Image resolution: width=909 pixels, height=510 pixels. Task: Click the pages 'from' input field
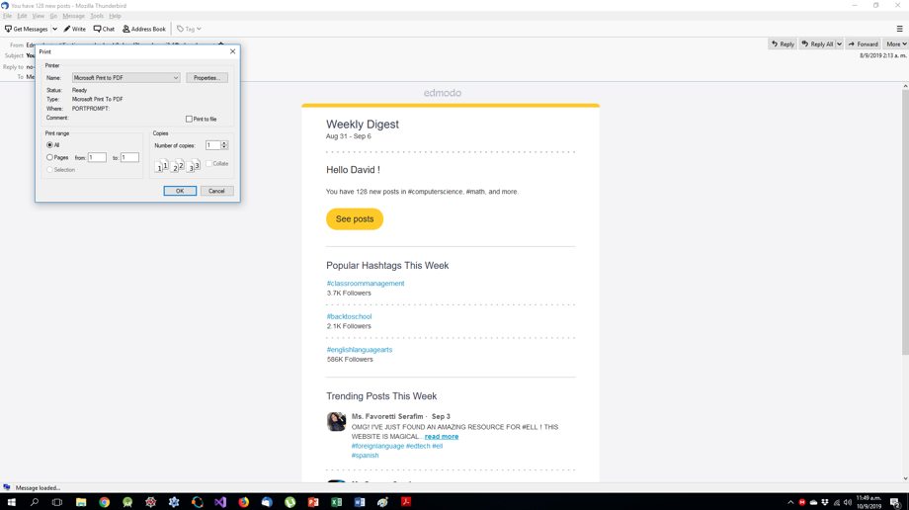coord(97,157)
